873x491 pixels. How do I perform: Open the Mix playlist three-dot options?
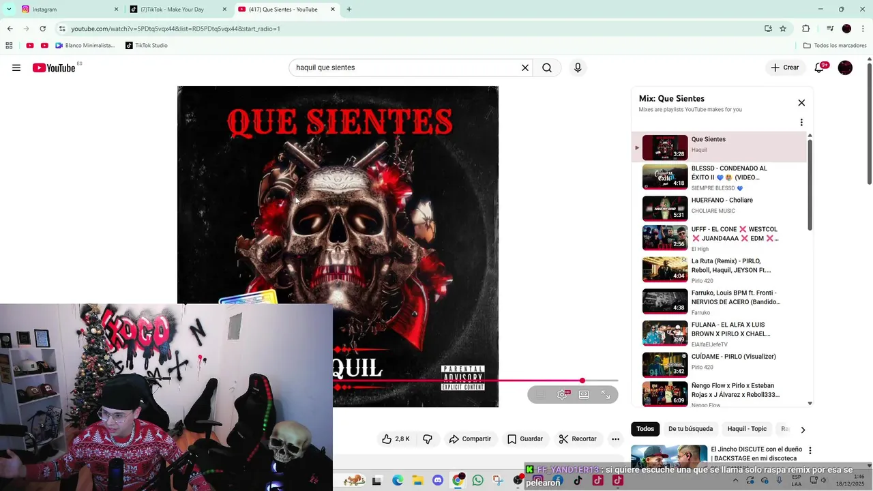pyautogui.click(x=801, y=123)
